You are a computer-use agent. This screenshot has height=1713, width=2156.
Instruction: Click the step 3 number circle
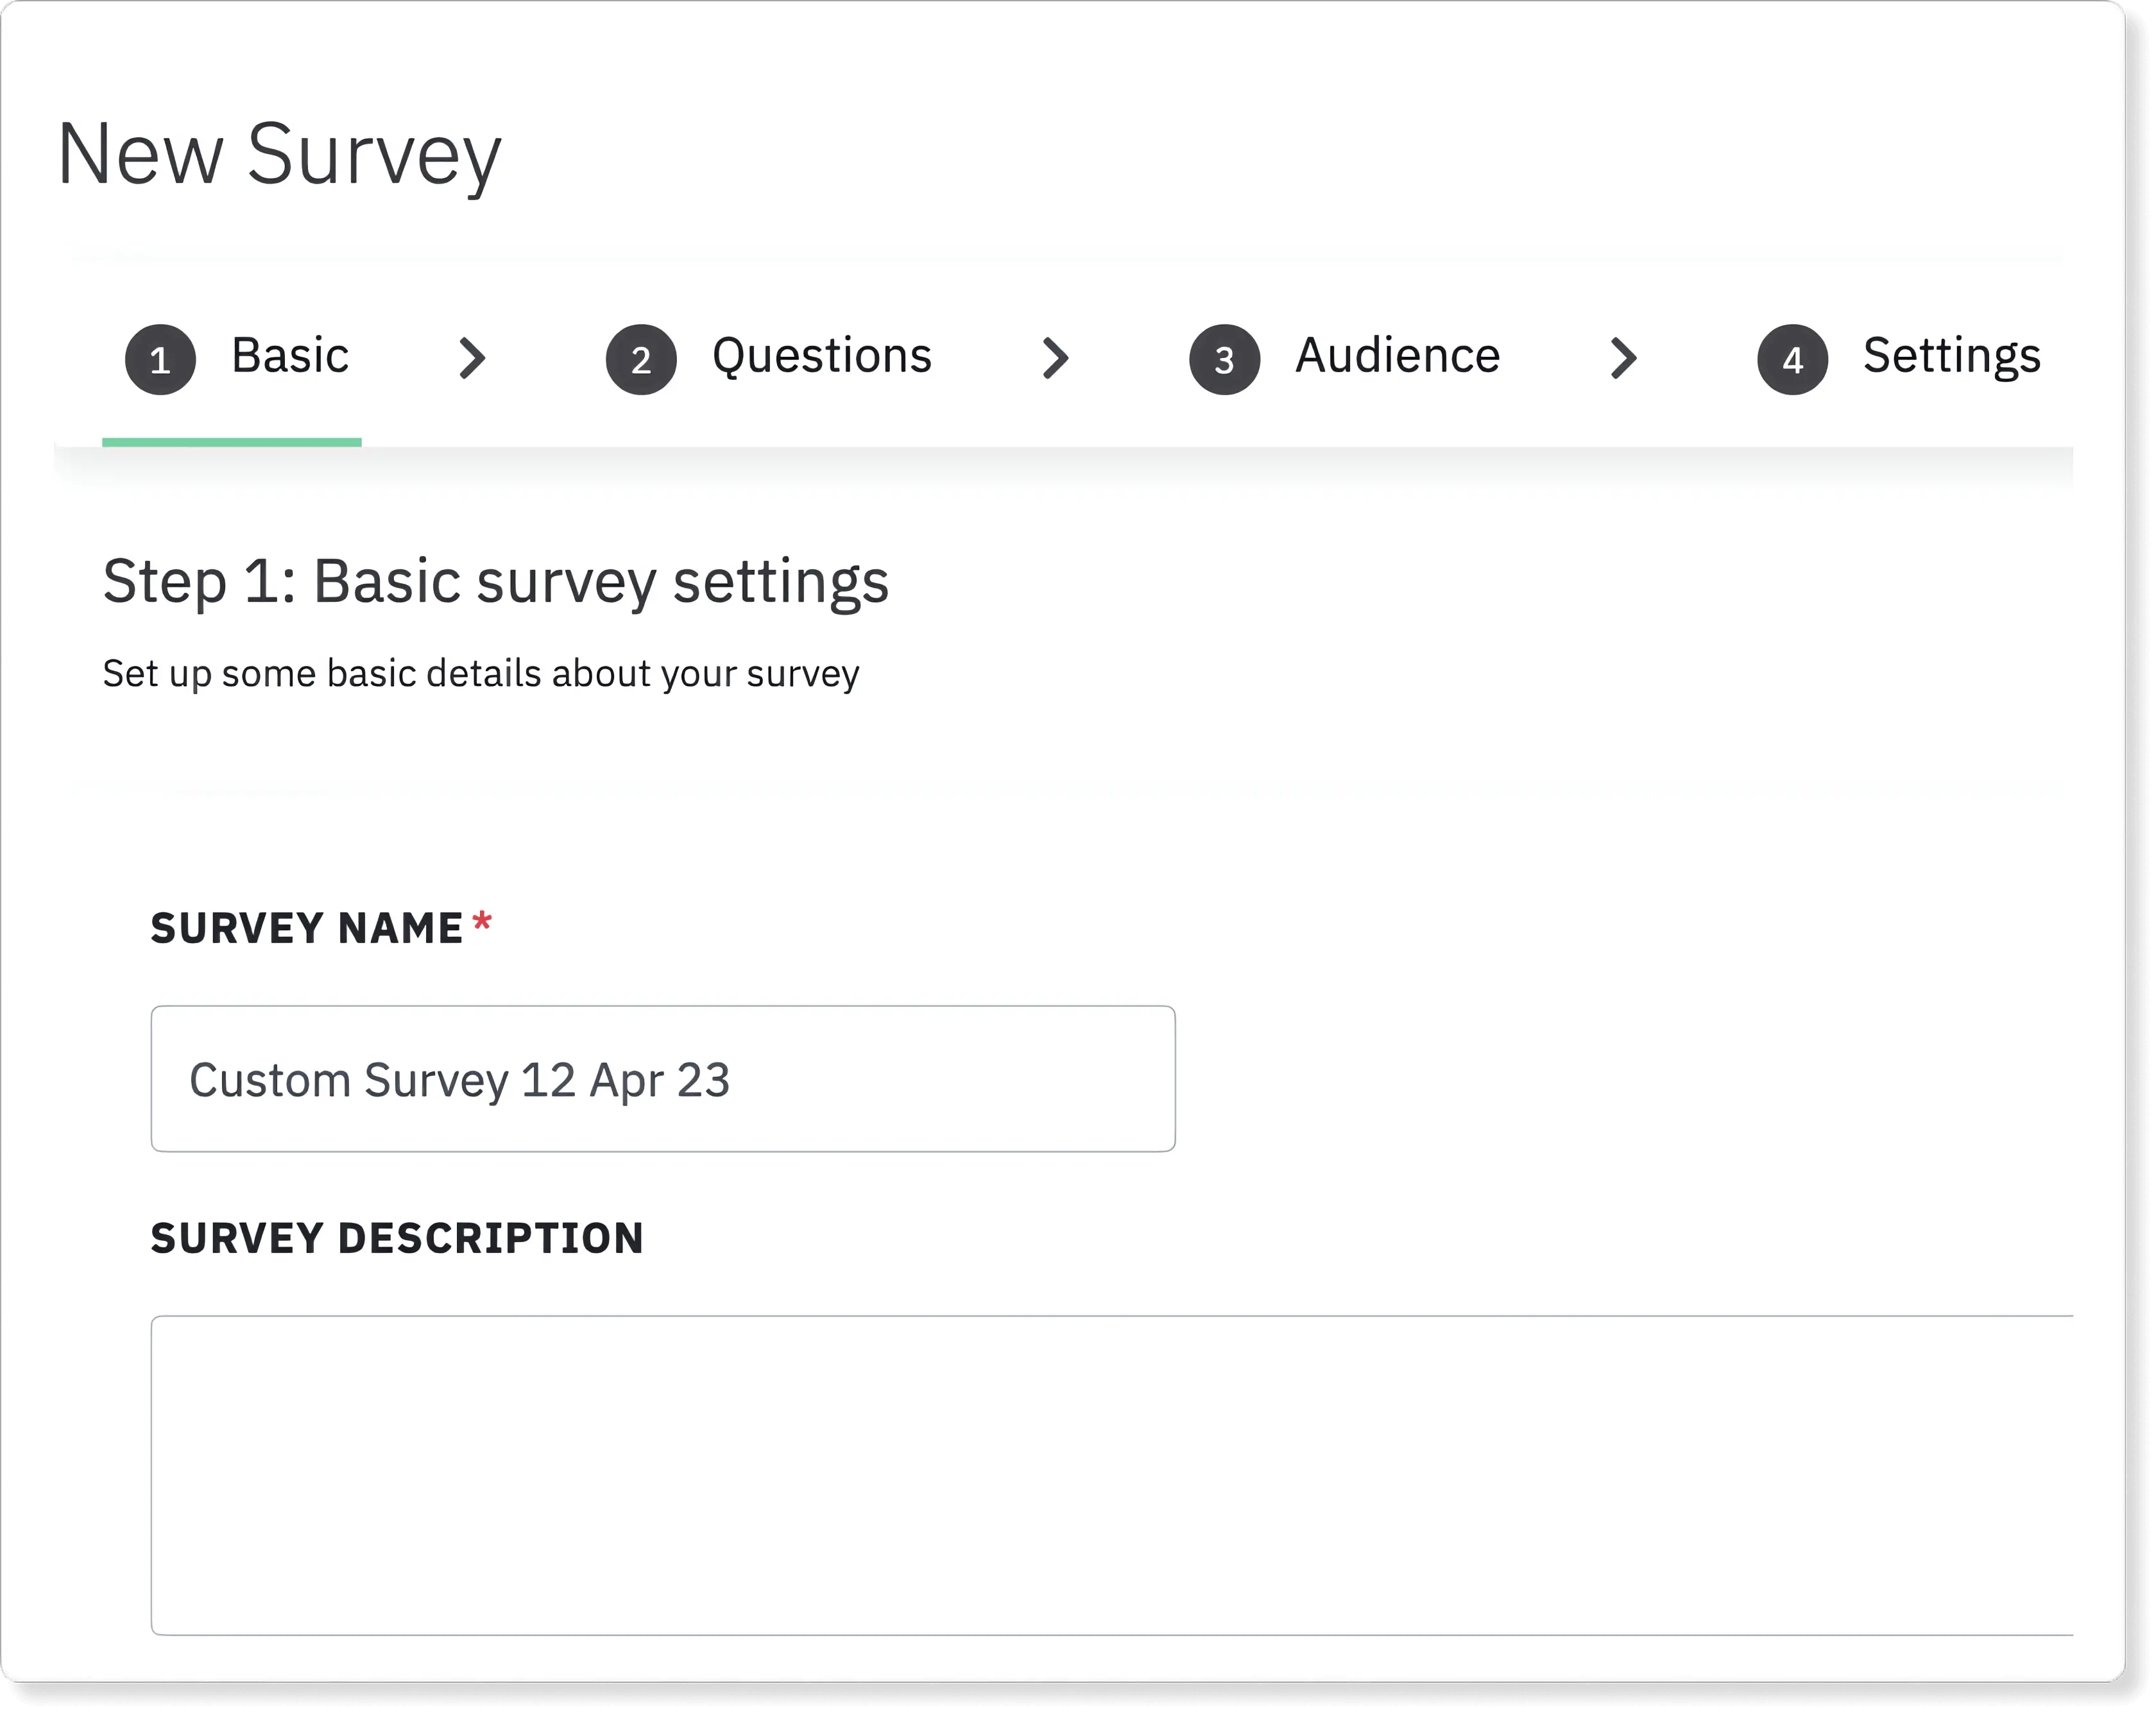coord(1224,359)
